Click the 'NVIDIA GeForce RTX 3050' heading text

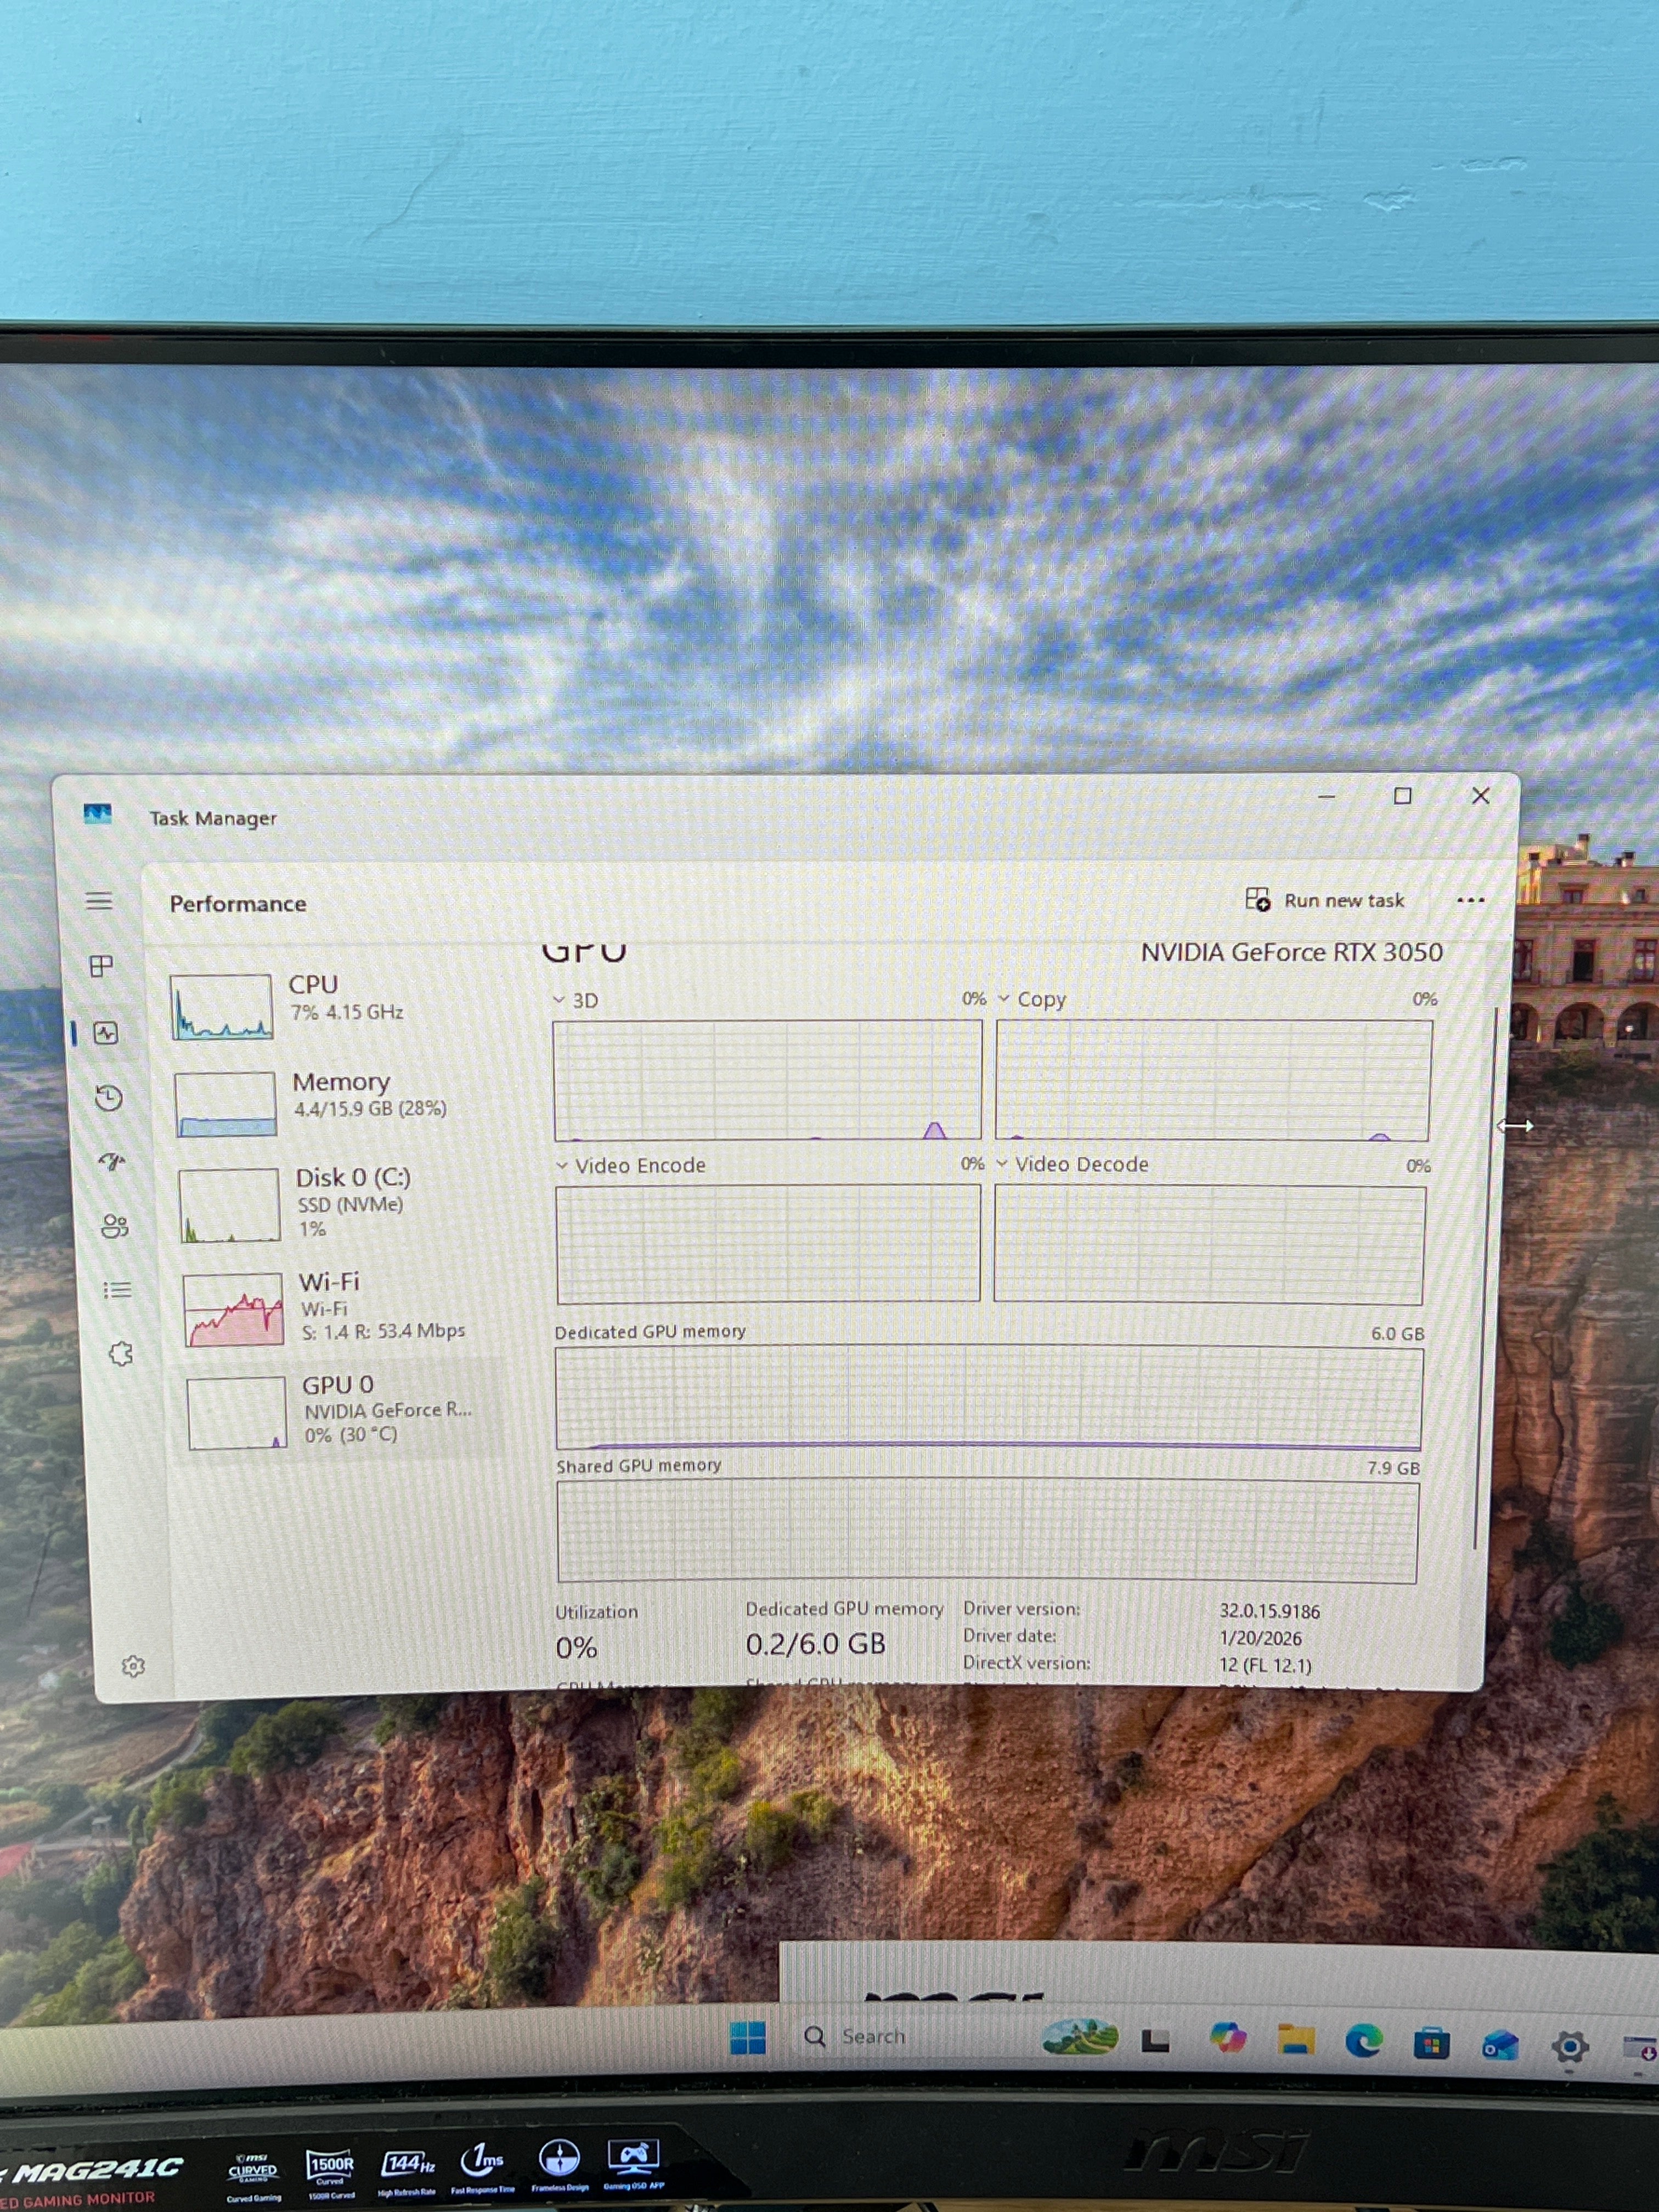pyautogui.click(x=1292, y=952)
